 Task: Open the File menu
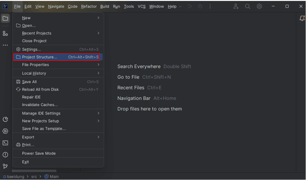[x=17, y=7]
